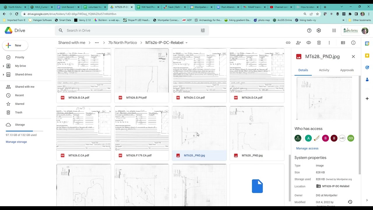This screenshot has height=210, width=373.
Task: Expand Shared drives tree arrow
Action: [x=3, y=74]
